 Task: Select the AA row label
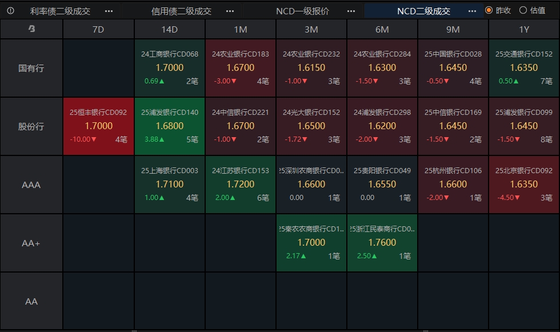click(31, 301)
